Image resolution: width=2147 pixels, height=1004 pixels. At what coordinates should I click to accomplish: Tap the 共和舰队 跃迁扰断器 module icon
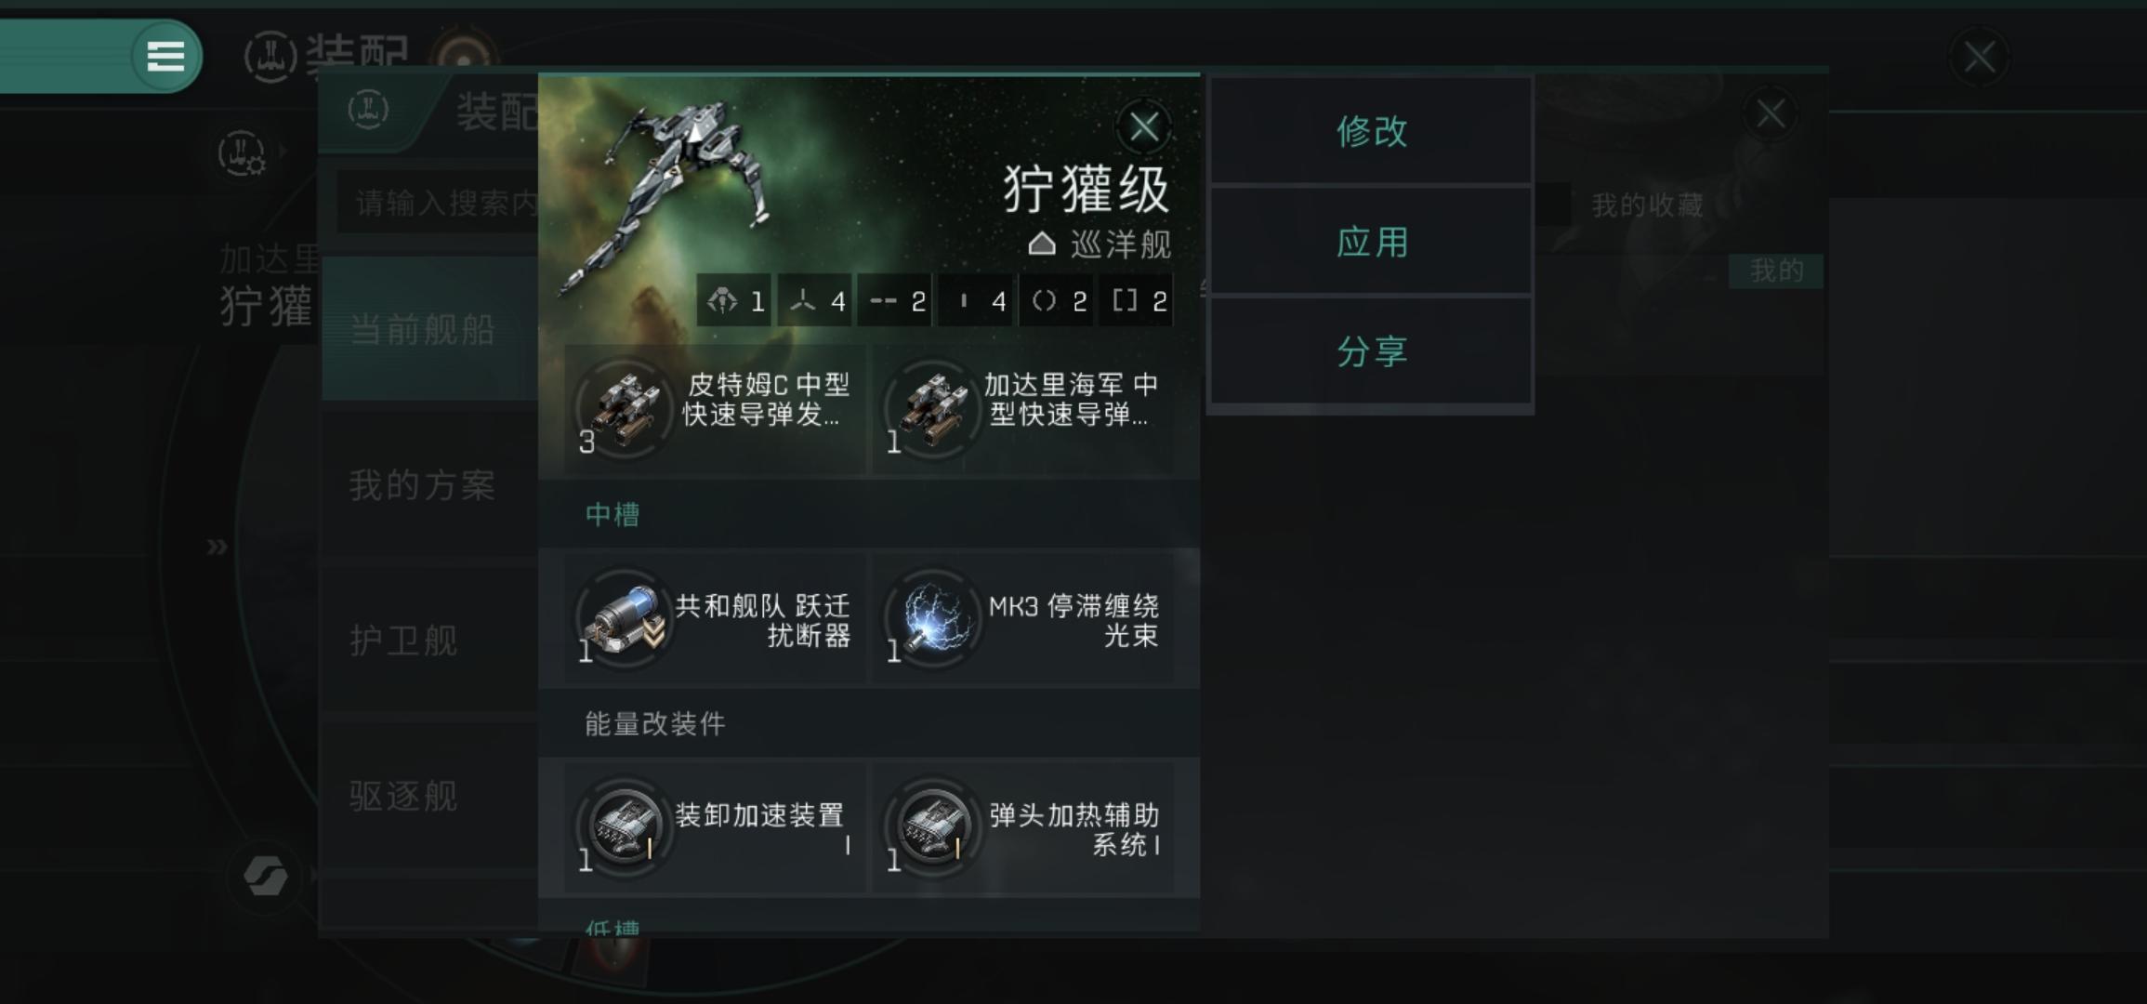click(x=625, y=615)
